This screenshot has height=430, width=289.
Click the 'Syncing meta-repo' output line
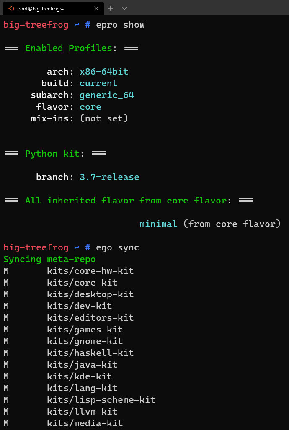(x=49, y=259)
